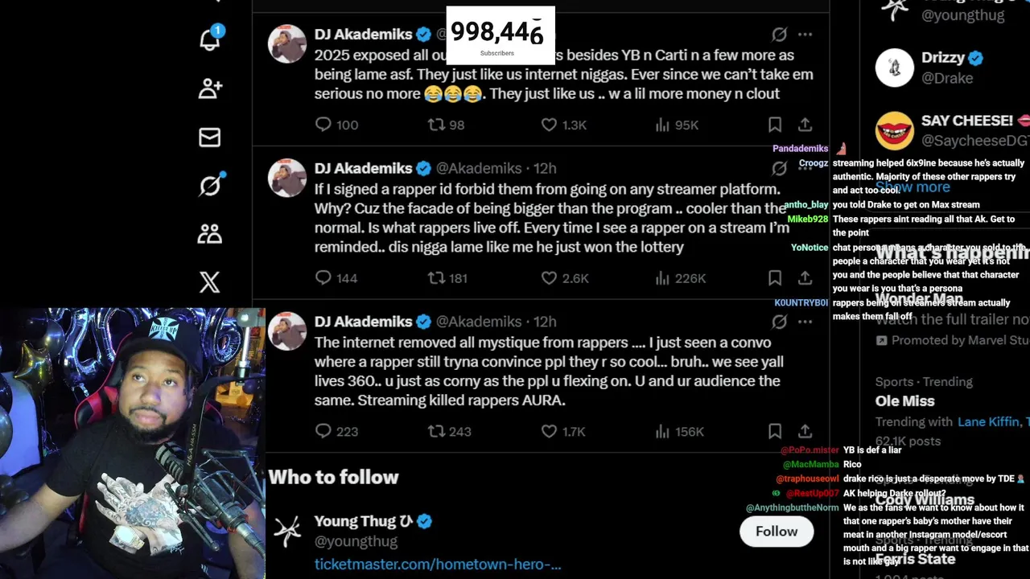Open Communities people icon in sidebar
1030x579 pixels.
click(210, 234)
